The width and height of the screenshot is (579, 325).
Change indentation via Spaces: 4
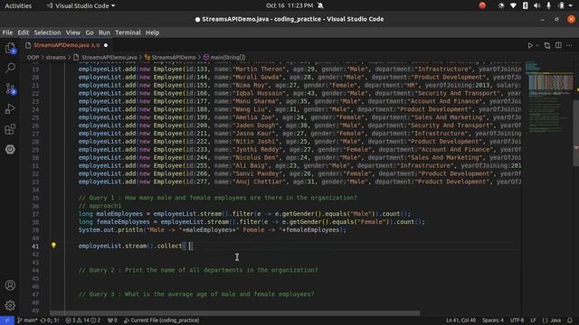point(493,320)
